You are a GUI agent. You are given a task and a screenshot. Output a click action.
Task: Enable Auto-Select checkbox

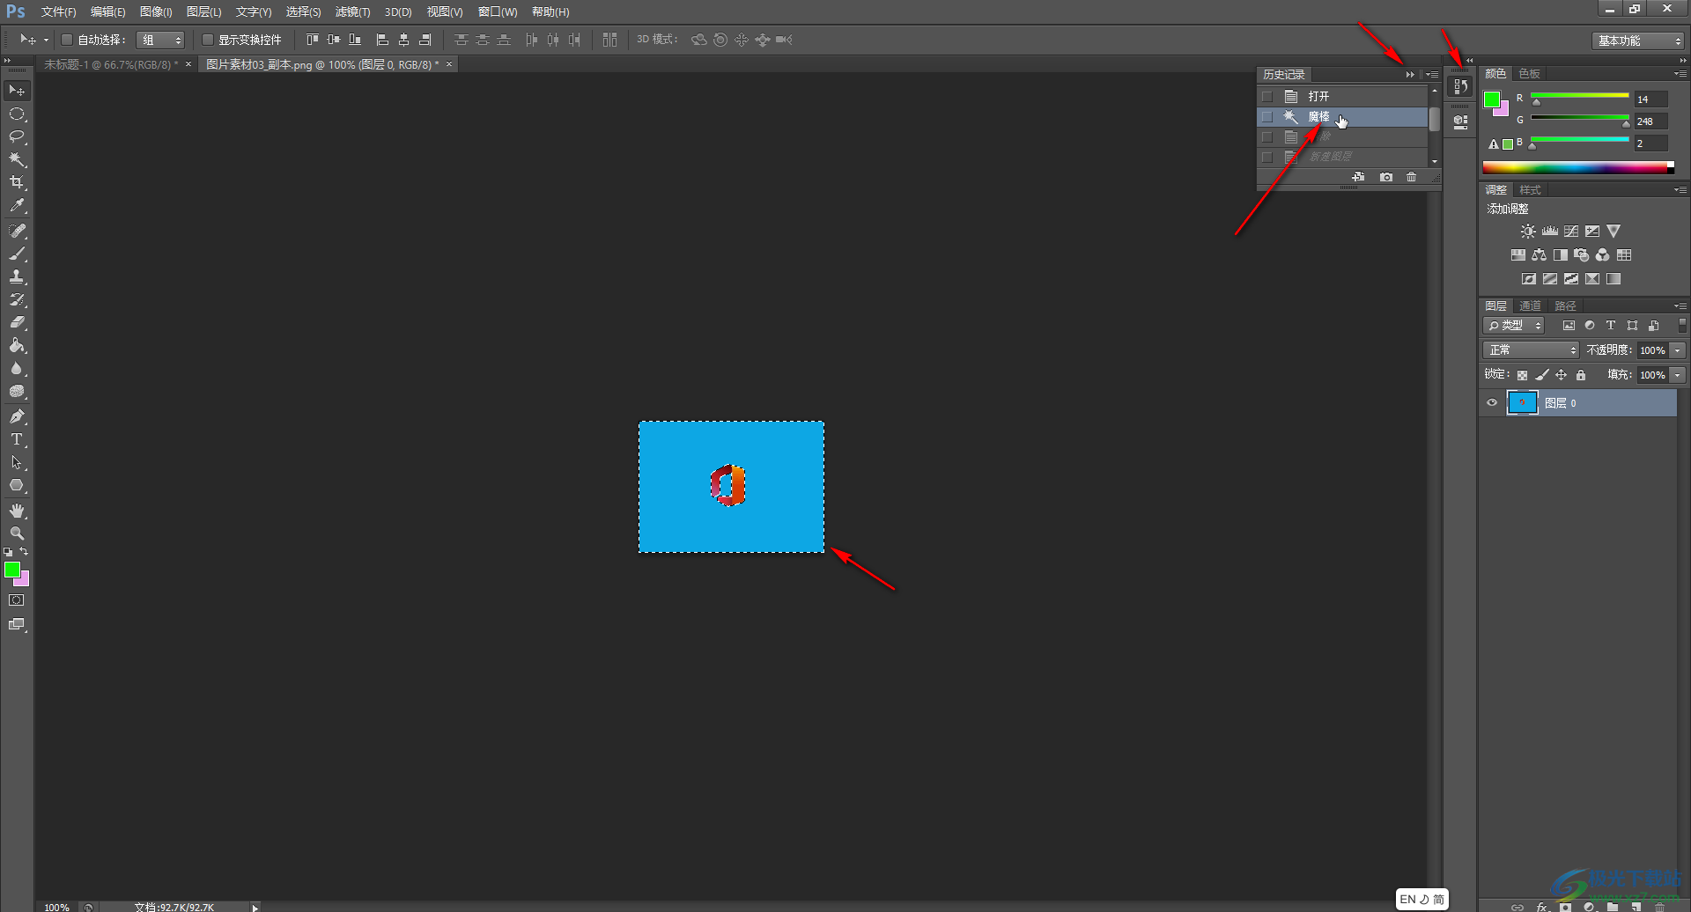pos(66,40)
